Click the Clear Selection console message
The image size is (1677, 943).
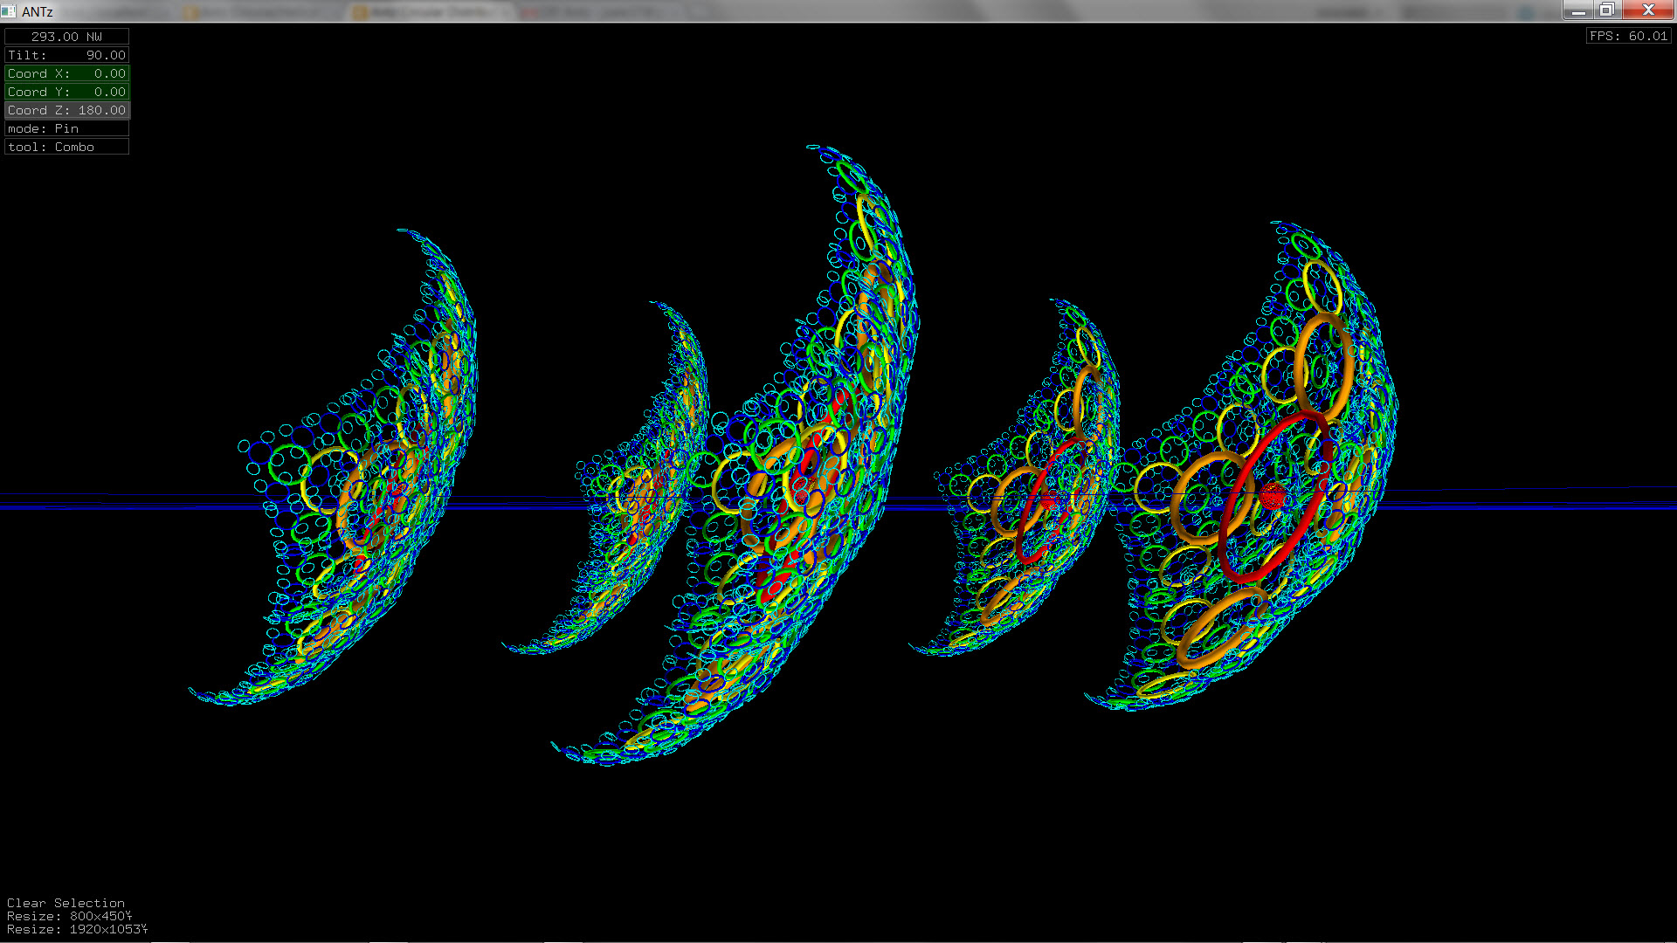[66, 903]
